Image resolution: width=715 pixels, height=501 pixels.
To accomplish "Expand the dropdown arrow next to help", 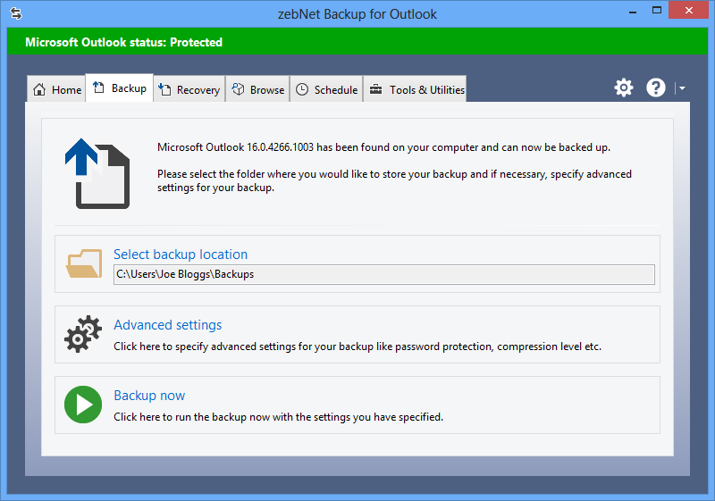I will tap(682, 88).
